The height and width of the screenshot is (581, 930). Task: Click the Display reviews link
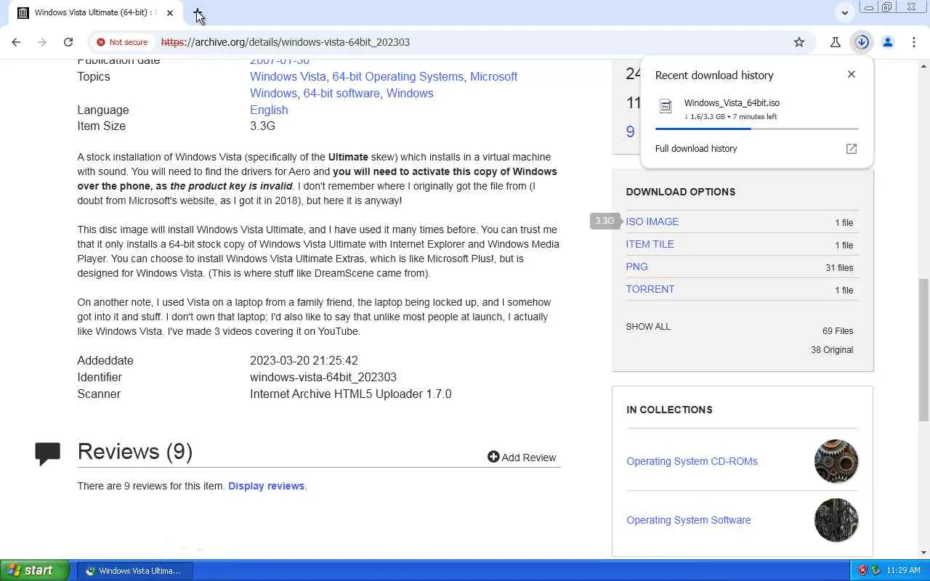tap(266, 486)
